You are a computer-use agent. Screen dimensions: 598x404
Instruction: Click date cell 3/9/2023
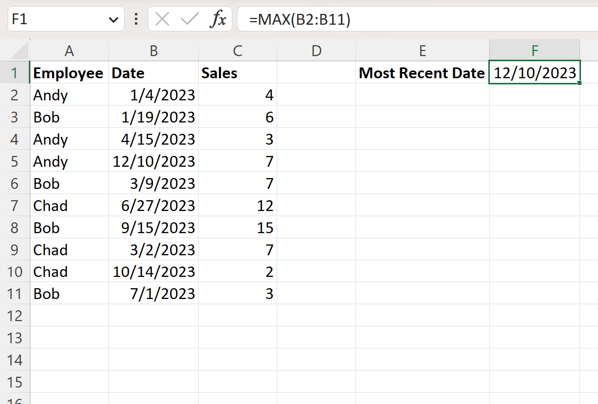153,183
